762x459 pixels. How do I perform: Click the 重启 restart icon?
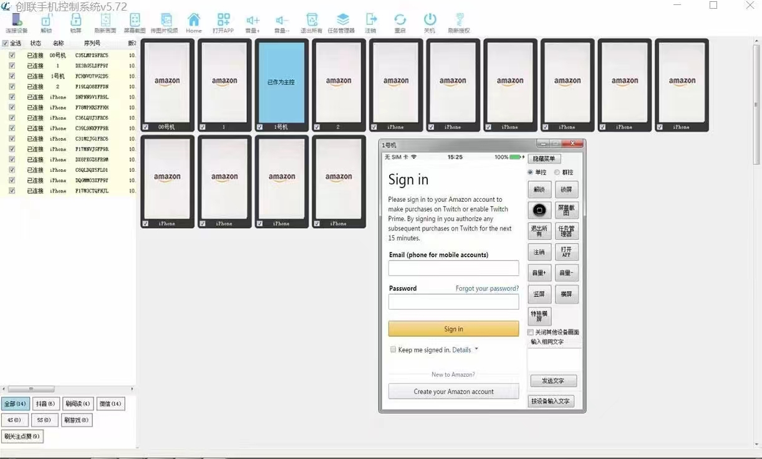point(400,22)
